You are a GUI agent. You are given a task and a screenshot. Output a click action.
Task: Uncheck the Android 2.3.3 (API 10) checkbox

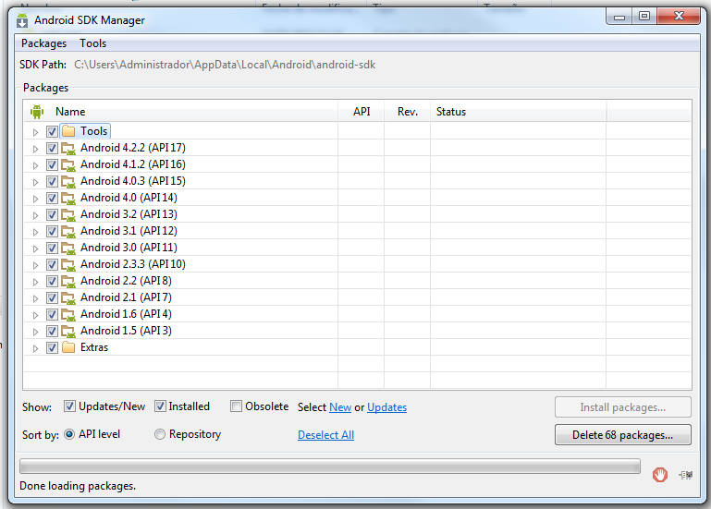(x=52, y=265)
